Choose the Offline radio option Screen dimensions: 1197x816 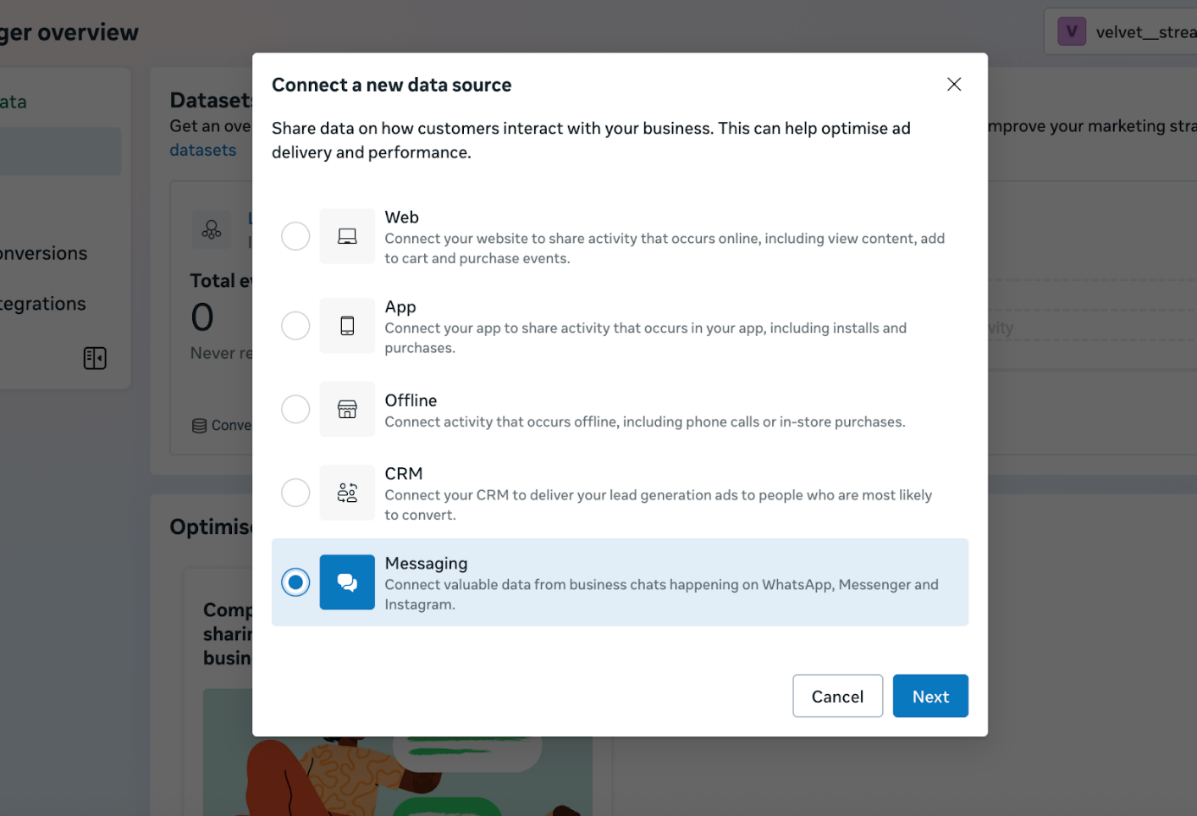pos(295,409)
